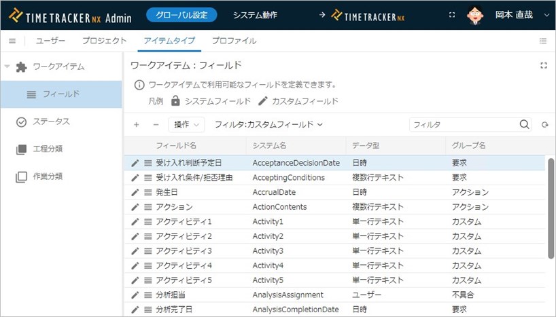Click pencil icon on 発生日 row
The image size is (556, 317).
click(135, 192)
